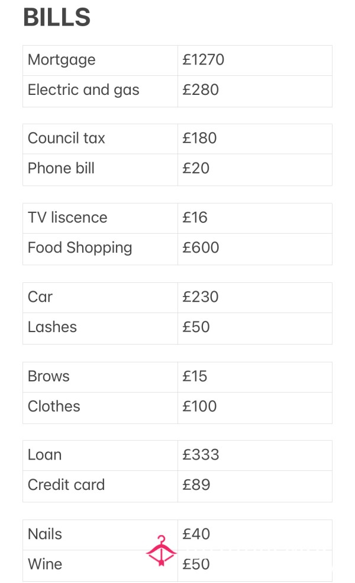355x583 pixels.
Task: Select the BILLS heading
Action: 57,17
